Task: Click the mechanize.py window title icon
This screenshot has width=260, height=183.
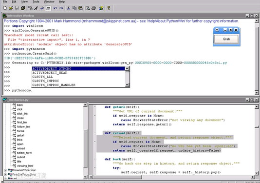Action: [x=5, y=100]
